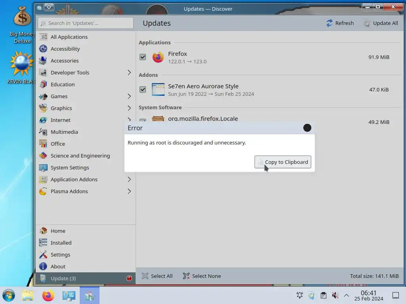
Task: Copy the error to clipboard
Action: click(283, 162)
